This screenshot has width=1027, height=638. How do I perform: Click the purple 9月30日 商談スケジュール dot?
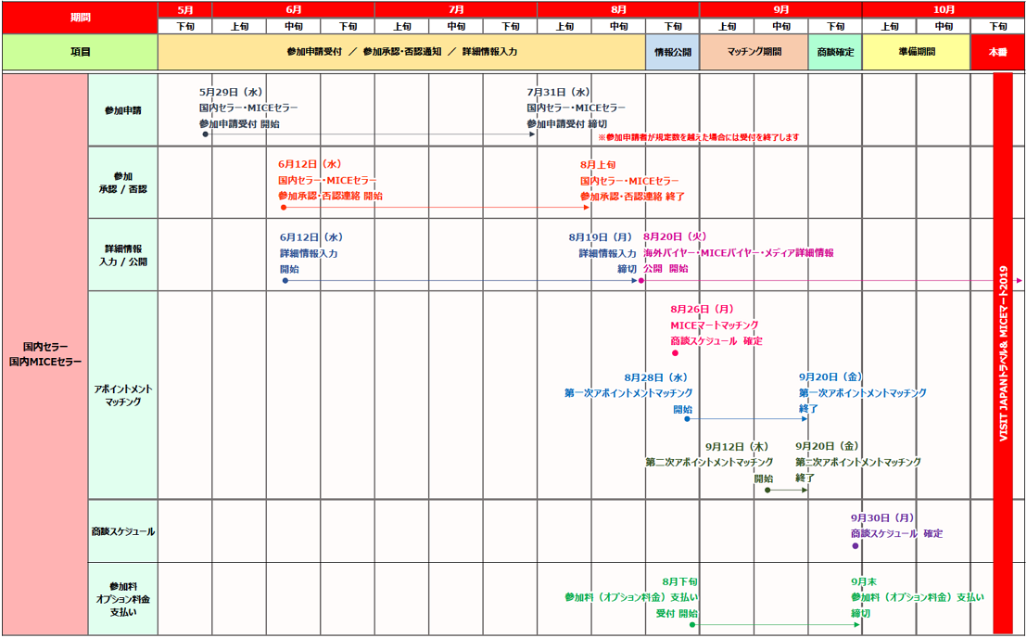click(856, 545)
